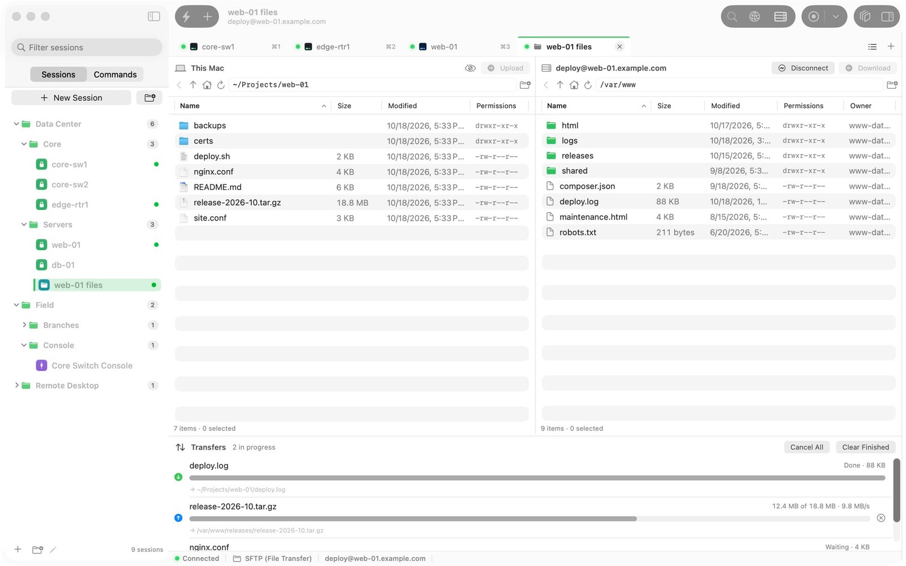Expand the Remote Desktop group

(x=16, y=385)
